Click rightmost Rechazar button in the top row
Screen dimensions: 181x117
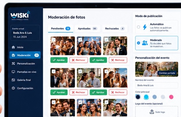(x=118, y=60)
